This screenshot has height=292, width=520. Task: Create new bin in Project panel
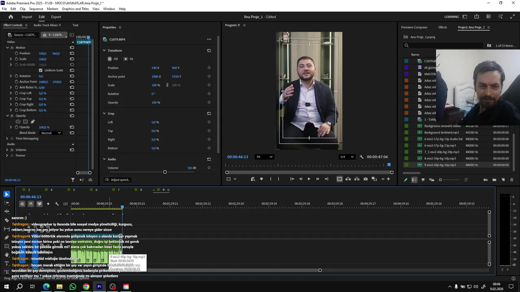pos(494,180)
